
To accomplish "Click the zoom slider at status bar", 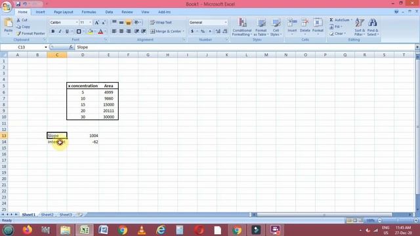I will tap(398, 220).
